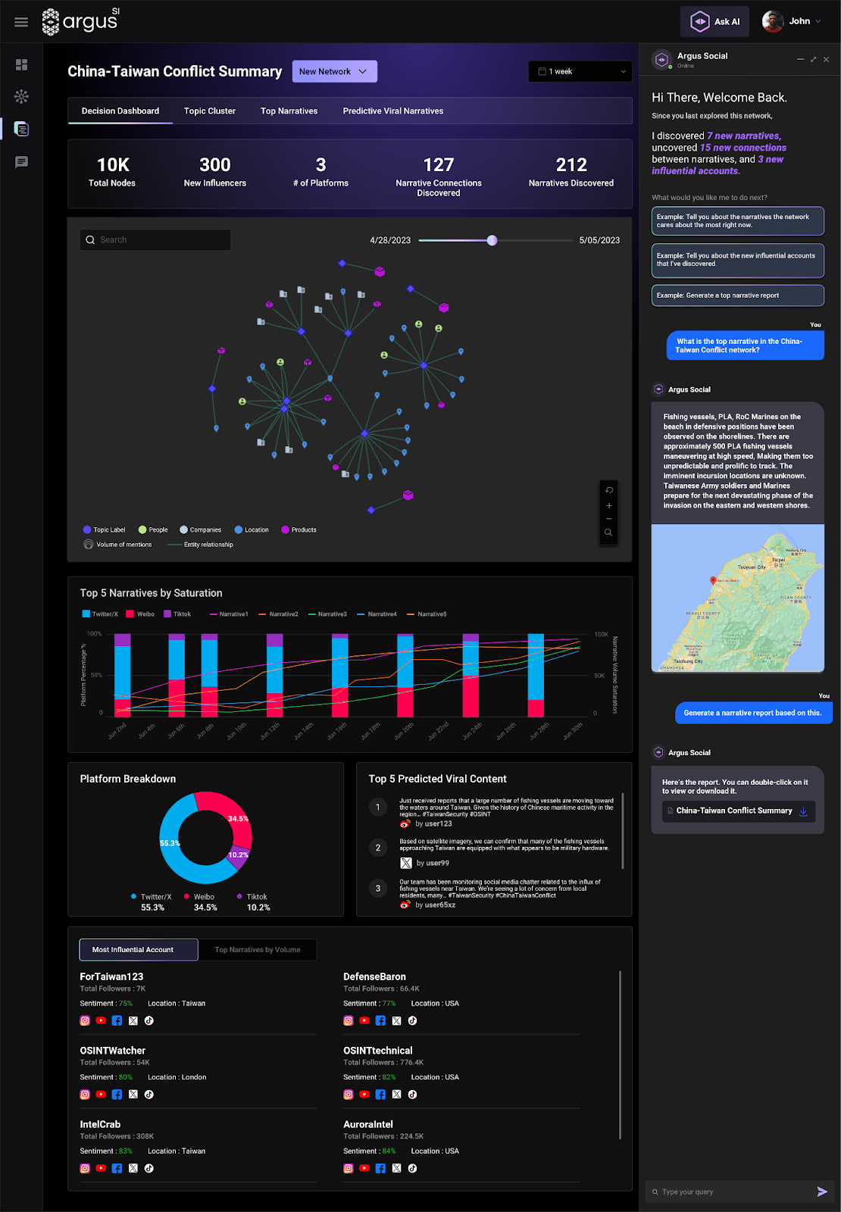Click the chat messages sidebar icon
Image resolution: width=841 pixels, height=1212 pixels.
pyautogui.click(x=21, y=162)
